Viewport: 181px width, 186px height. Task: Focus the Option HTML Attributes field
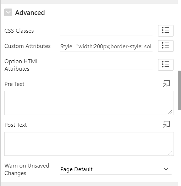click(106, 65)
